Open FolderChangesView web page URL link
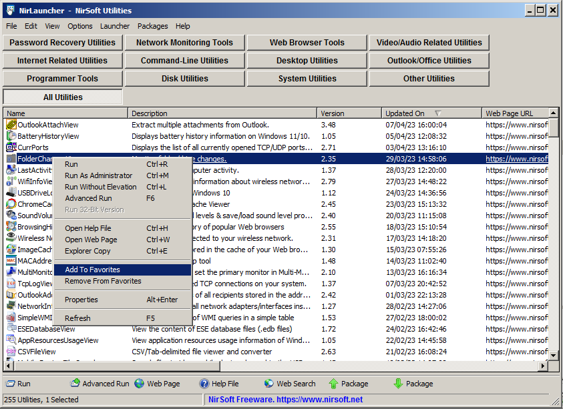The width and height of the screenshot is (563, 409). click(x=517, y=159)
